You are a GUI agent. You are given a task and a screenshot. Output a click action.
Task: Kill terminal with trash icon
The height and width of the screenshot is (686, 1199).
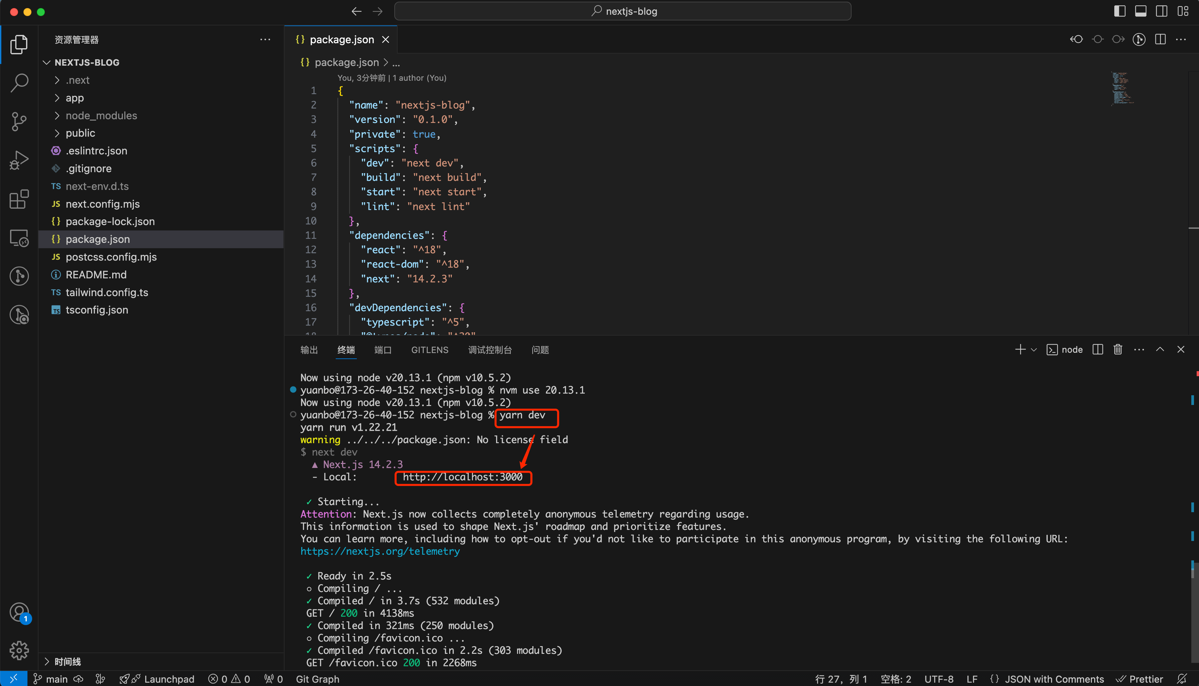point(1118,350)
